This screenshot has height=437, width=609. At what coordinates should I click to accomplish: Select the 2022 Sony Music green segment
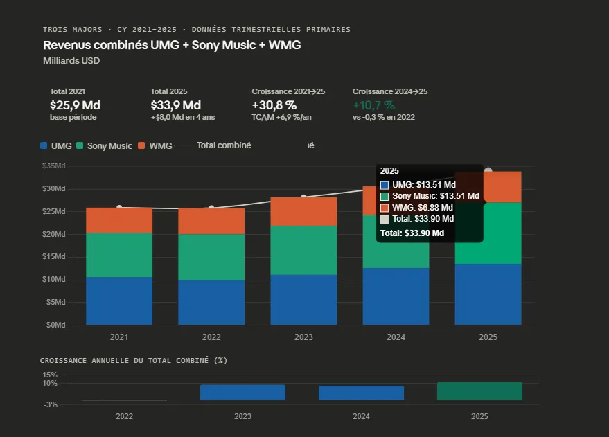[211, 257]
